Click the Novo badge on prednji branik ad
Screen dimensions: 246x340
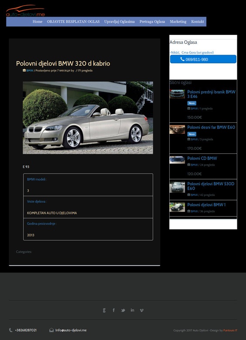(191, 103)
